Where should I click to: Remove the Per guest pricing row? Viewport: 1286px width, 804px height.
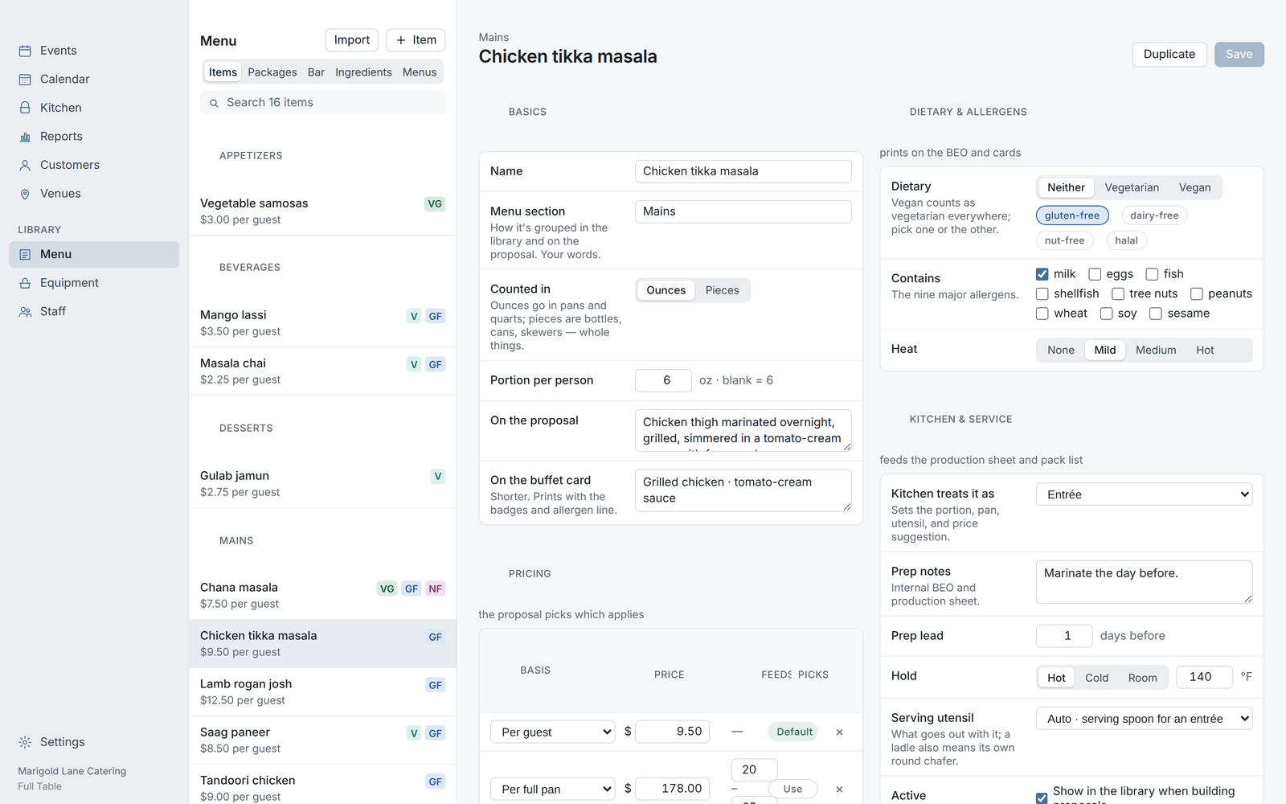pos(839,732)
